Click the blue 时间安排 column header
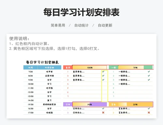The image size is (163, 125). click(50, 68)
